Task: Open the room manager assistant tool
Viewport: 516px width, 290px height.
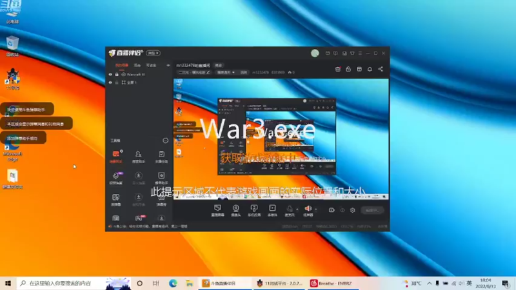Action: (138, 157)
